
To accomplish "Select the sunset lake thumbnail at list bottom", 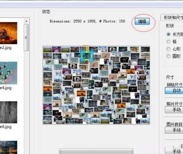I will pyautogui.click(x=8, y=147).
